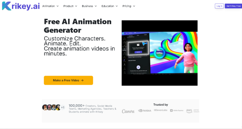Image resolution: width=242 pixels, height=129 pixels.
Task: Click the Krikey.ai logo
Action: click(x=21, y=6)
